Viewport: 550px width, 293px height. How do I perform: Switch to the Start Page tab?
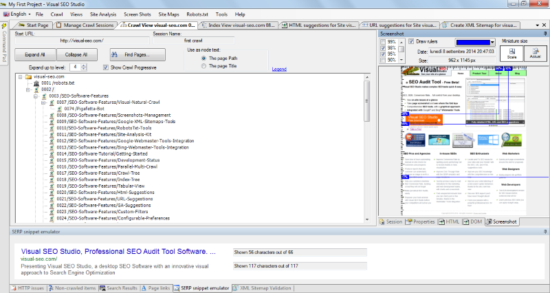(33, 25)
